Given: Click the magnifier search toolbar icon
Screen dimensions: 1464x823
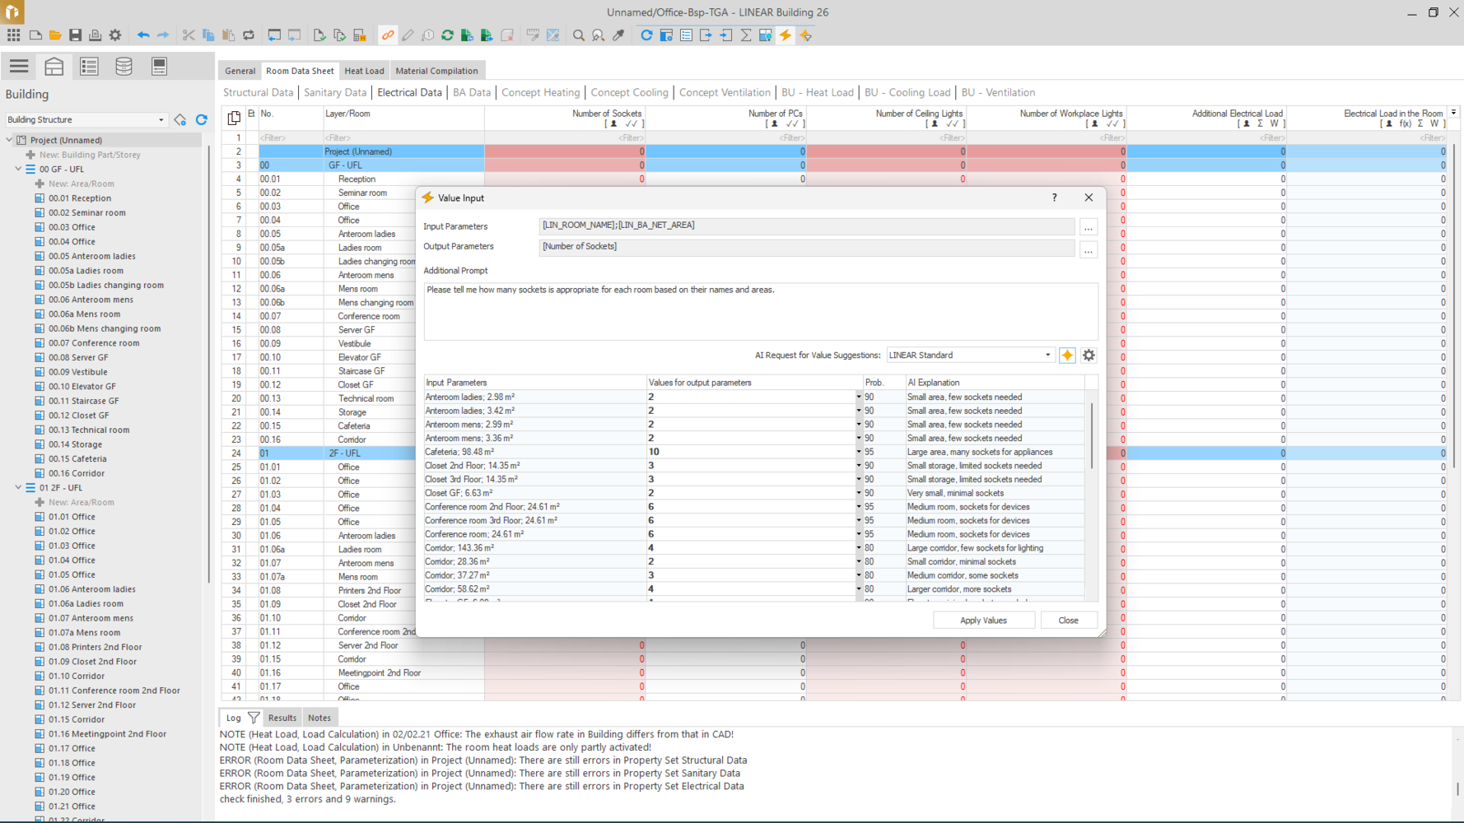Looking at the screenshot, I should tap(579, 35).
